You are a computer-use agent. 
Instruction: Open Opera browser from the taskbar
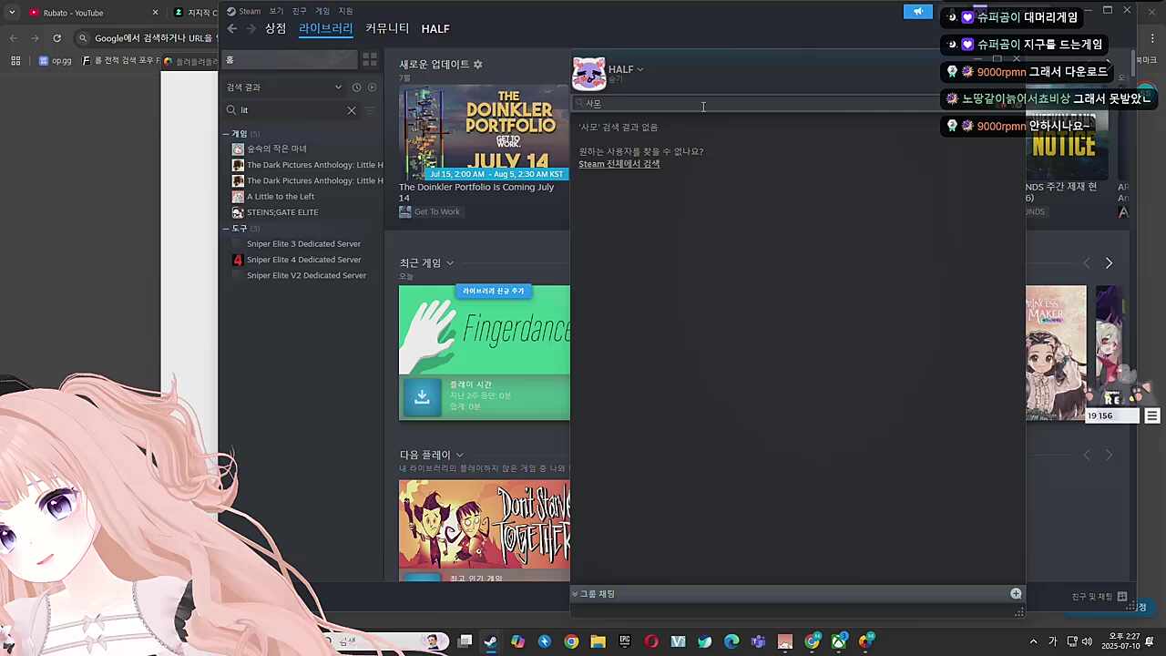tap(651, 641)
